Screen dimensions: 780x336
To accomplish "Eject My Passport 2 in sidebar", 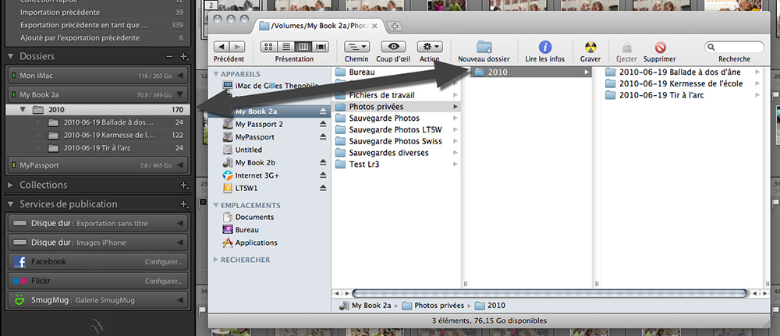I will click(323, 124).
